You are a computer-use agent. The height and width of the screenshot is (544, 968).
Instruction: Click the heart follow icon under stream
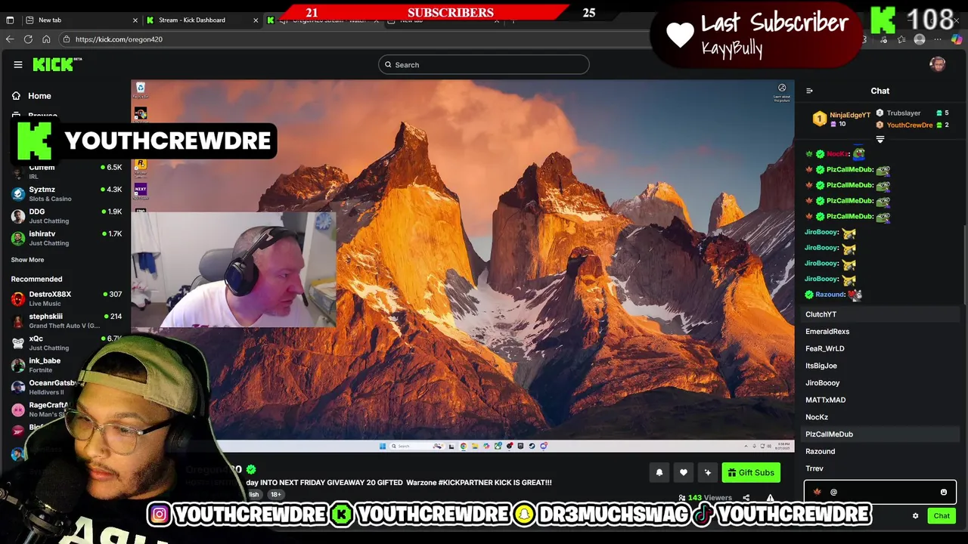[684, 473]
